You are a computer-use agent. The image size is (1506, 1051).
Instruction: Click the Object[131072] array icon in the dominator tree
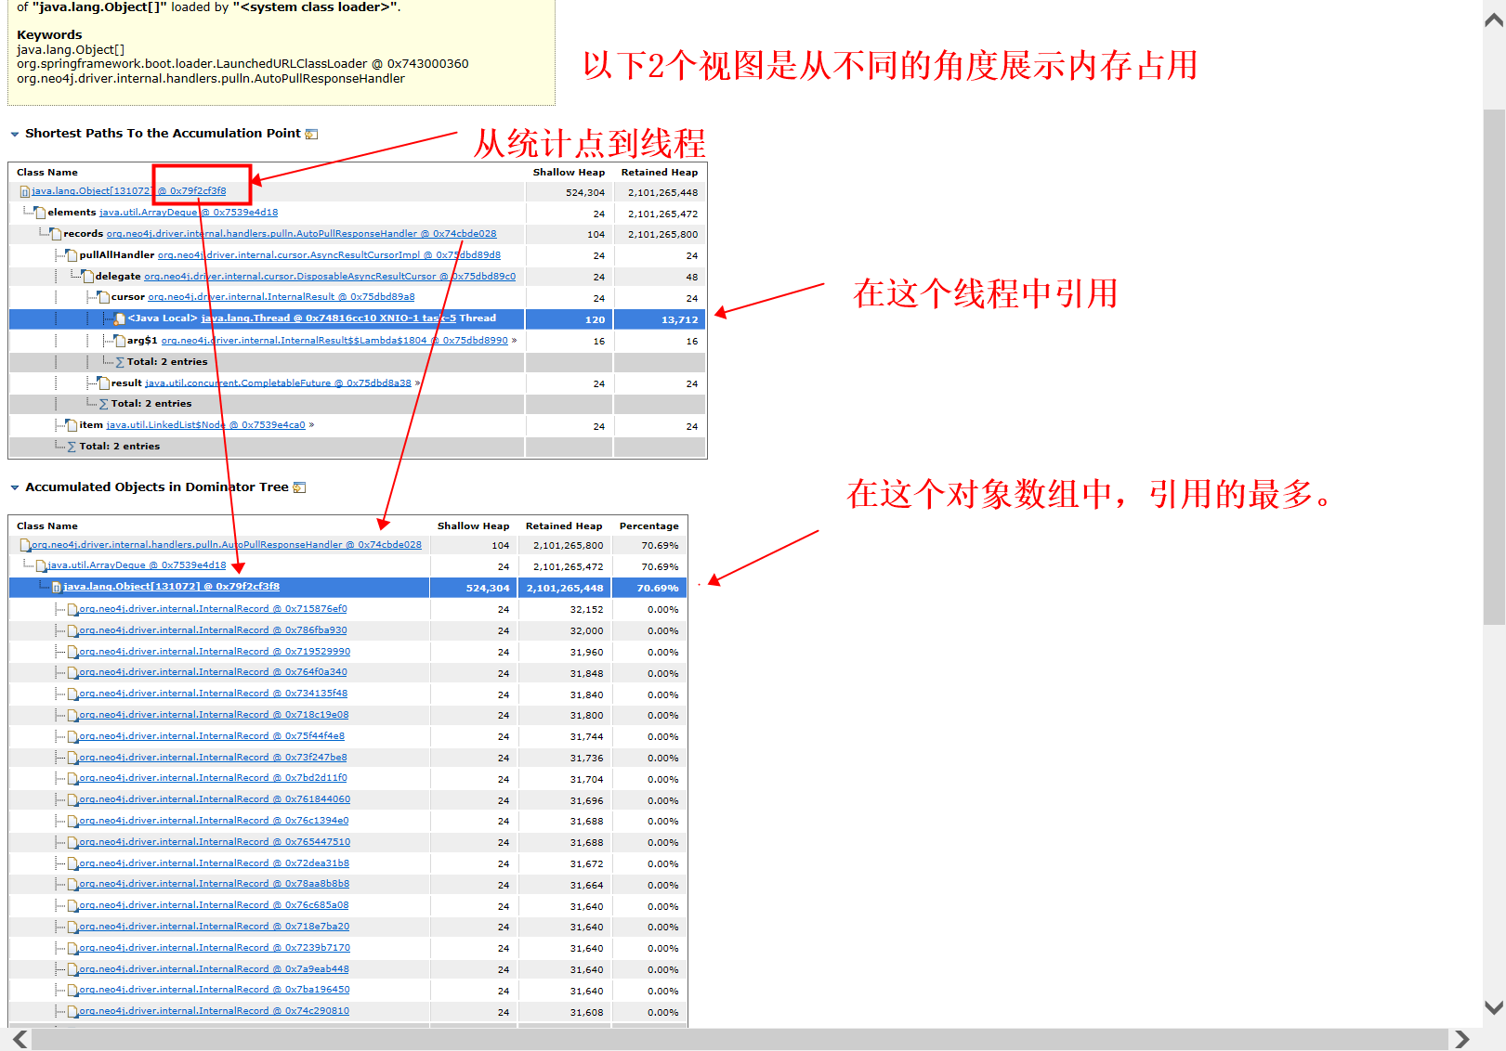(57, 587)
